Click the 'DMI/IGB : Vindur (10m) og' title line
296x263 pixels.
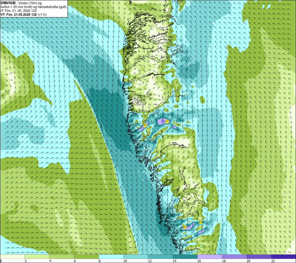tap(21, 3)
